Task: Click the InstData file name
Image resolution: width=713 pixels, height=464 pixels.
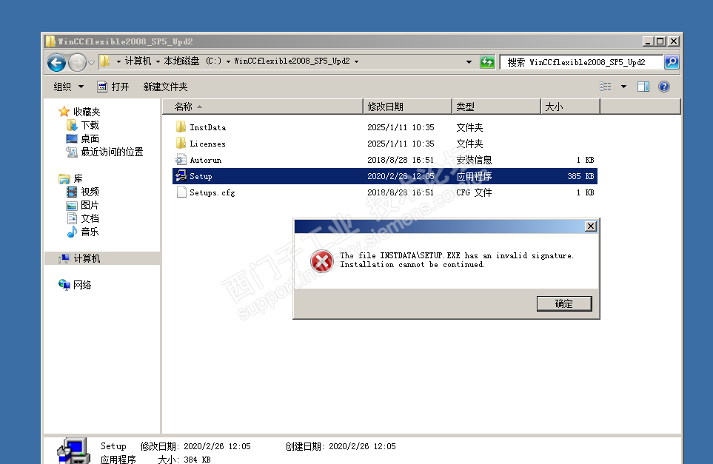Action: (208, 128)
